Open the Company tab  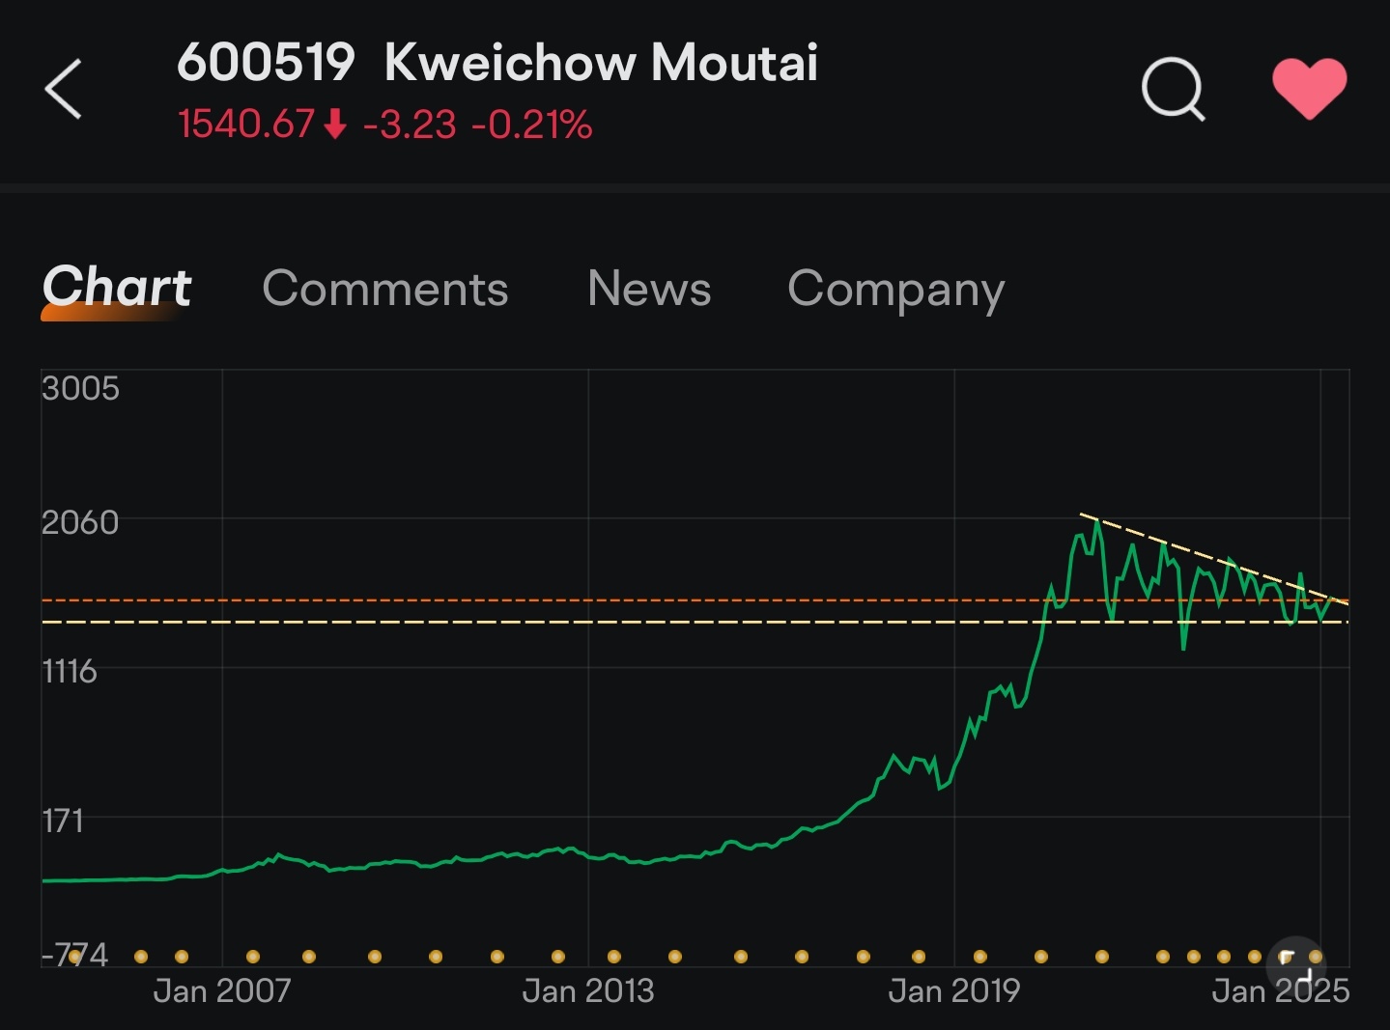click(x=896, y=291)
